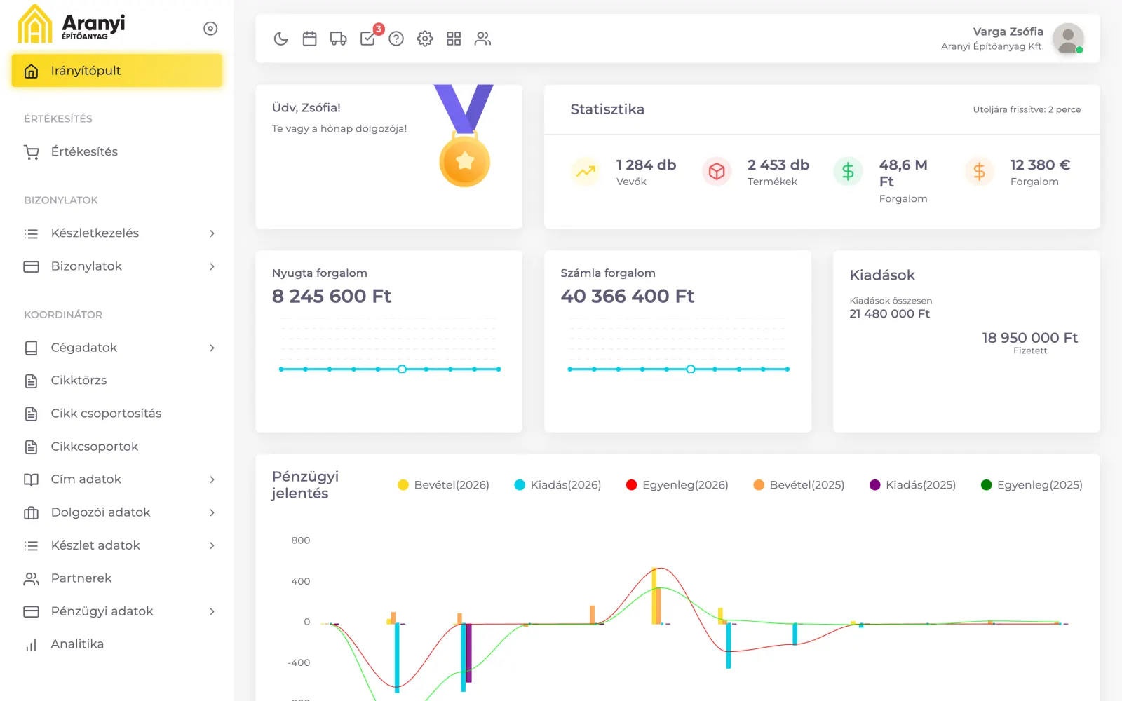Click the delivery truck icon

click(x=339, y=39)
